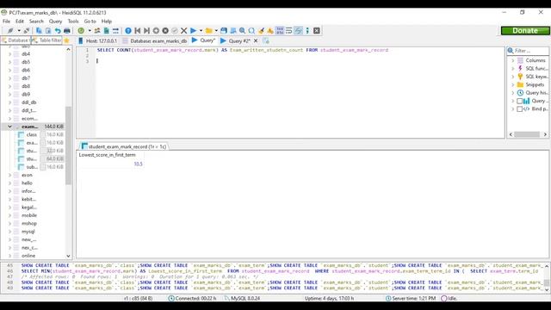
Task: Toggle the Bind parameters checkbox
Action: (x=519, y=109)
